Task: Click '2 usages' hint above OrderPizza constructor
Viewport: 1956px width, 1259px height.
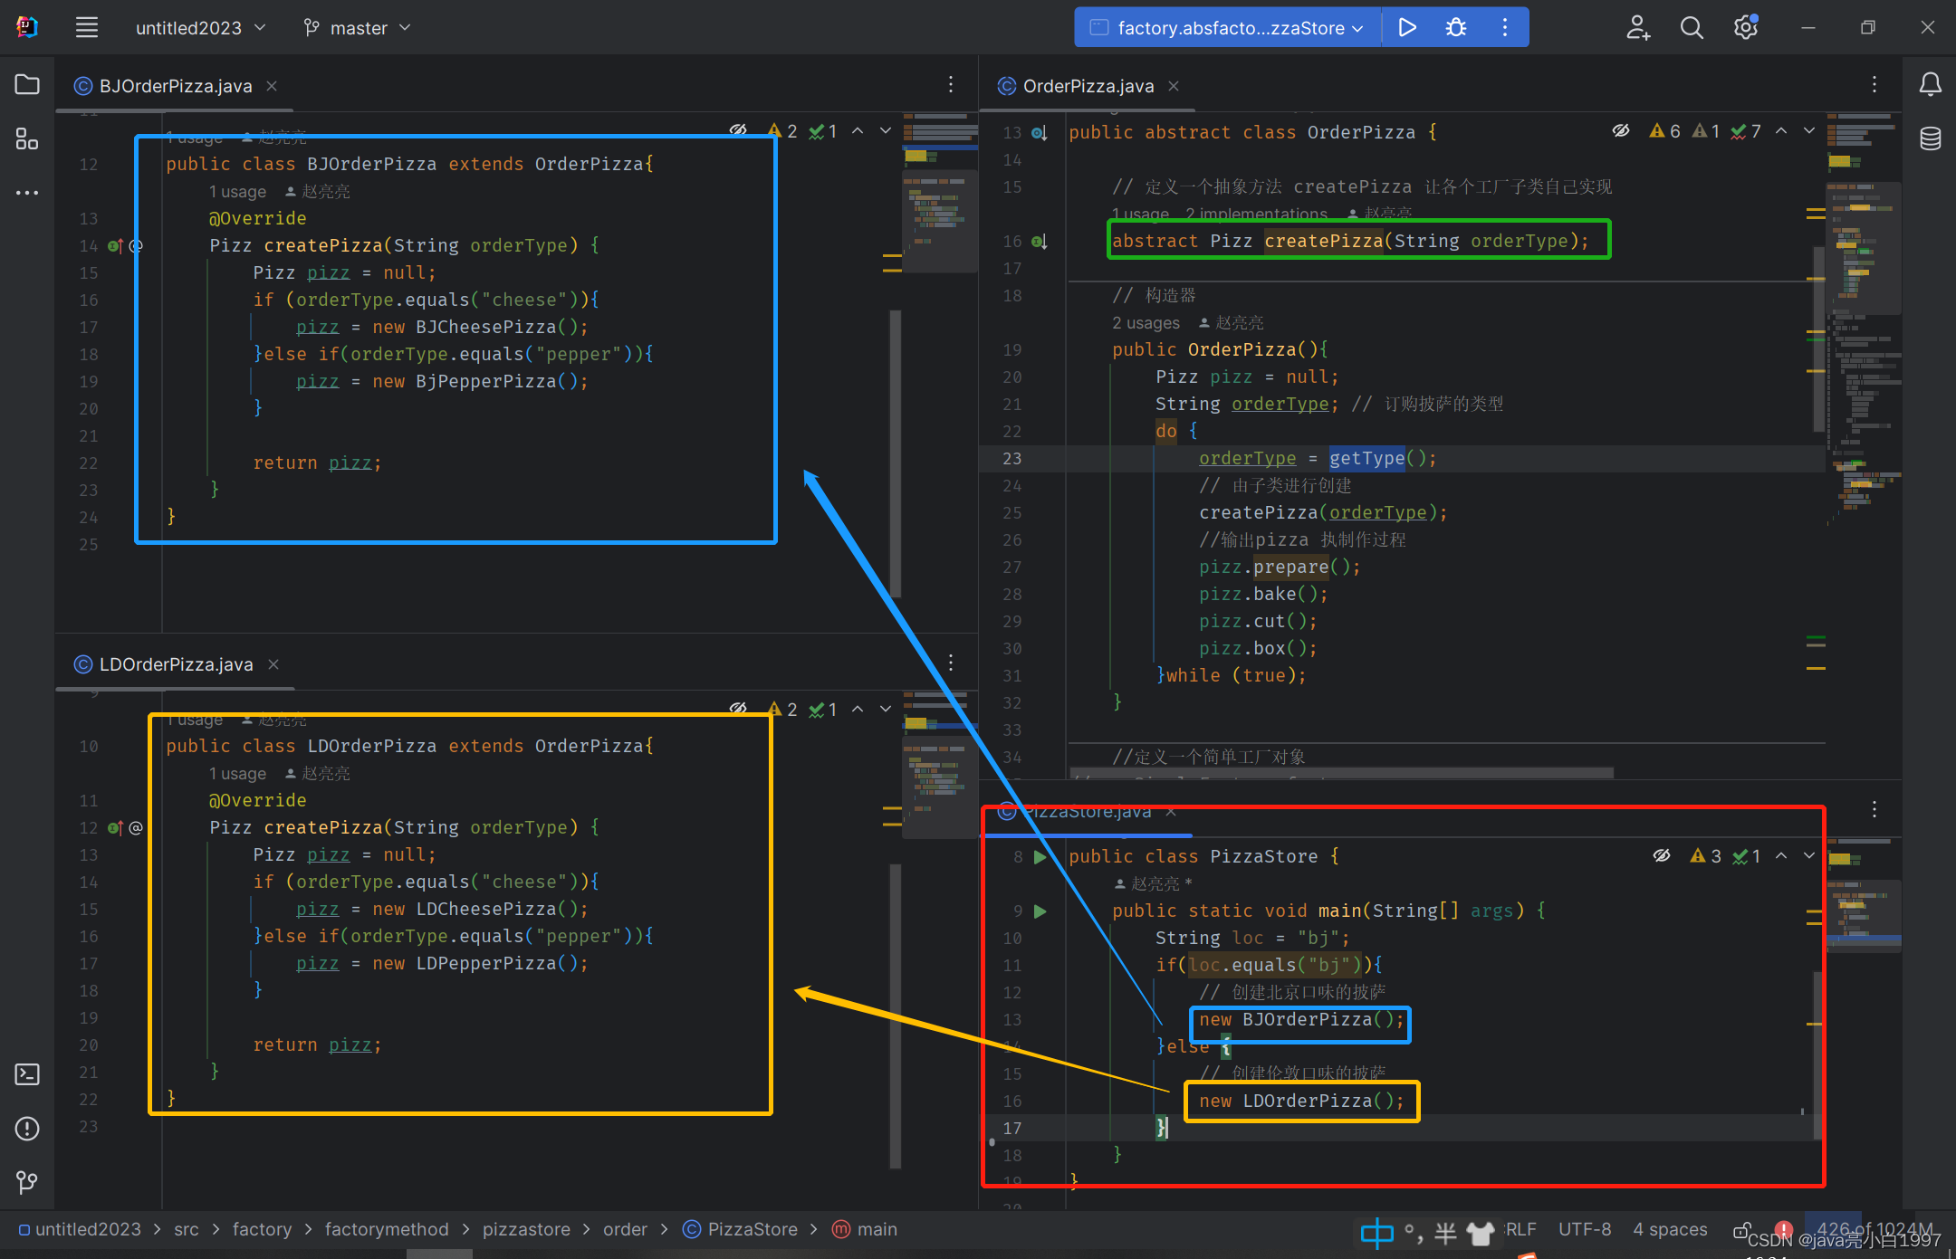Action: 1146,323
